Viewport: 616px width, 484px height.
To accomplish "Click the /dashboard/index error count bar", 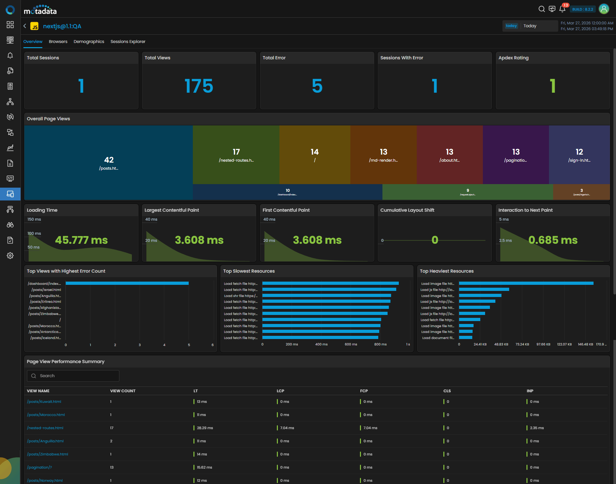I will click(x=127, y=283).
